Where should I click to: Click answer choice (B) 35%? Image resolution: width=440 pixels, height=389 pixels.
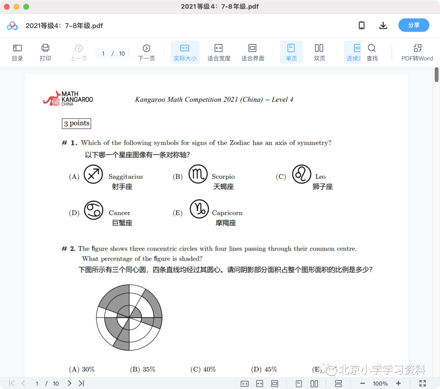[143, 369]
